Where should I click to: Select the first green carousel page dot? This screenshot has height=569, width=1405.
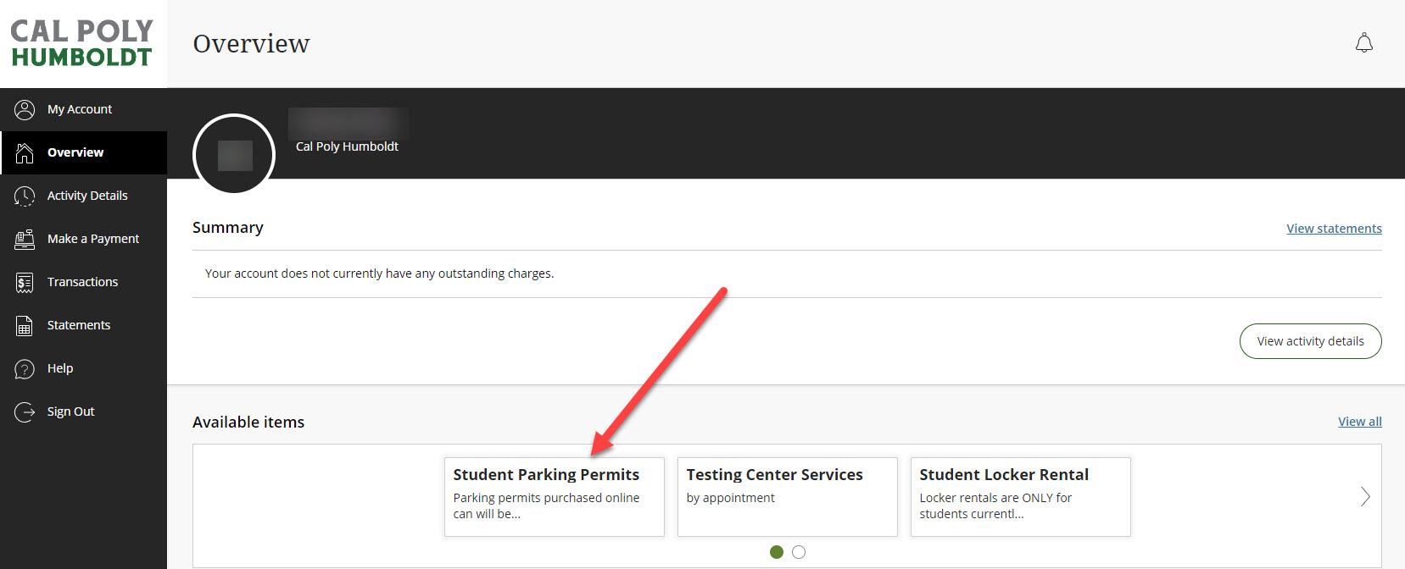tap(776, 552)
